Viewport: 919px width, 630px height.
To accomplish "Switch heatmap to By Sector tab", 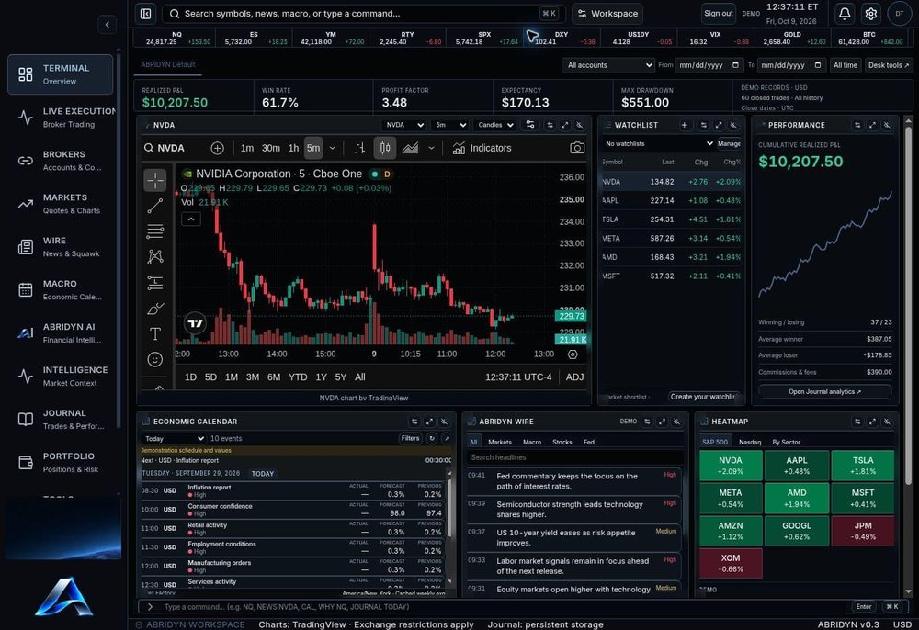I will point(786,442).
